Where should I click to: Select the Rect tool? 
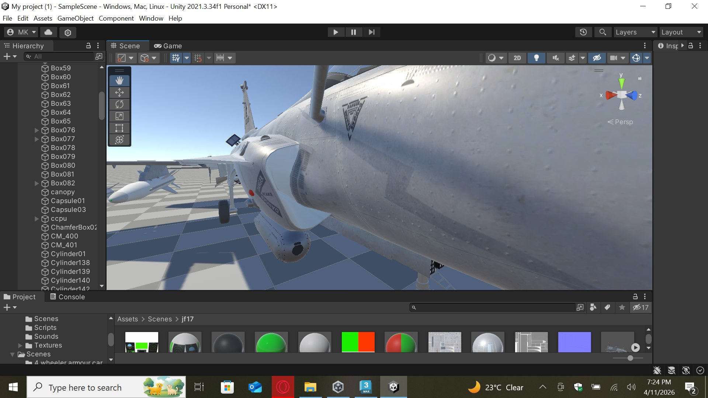(119, 128)
